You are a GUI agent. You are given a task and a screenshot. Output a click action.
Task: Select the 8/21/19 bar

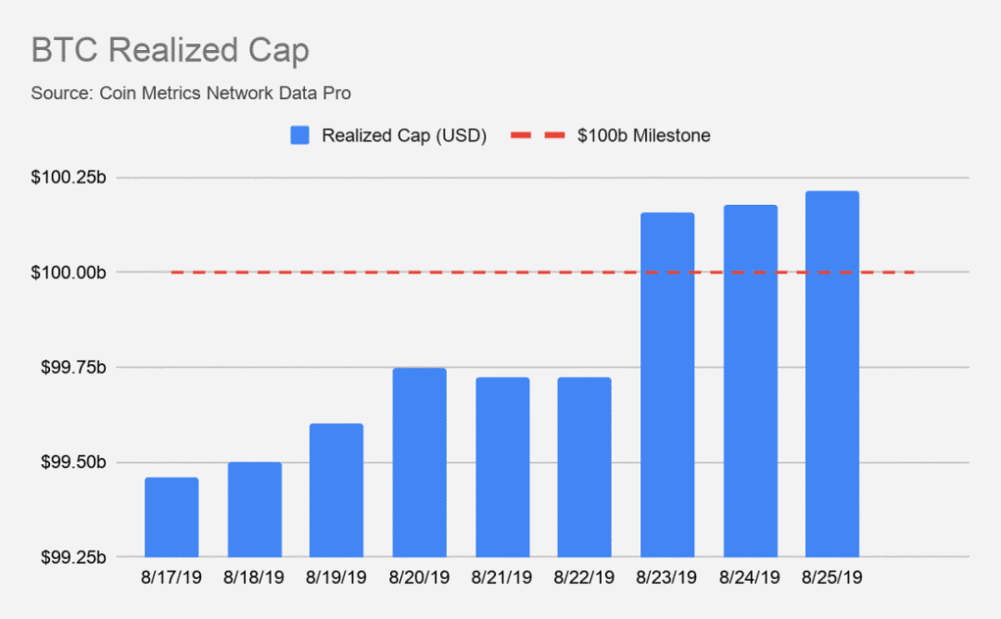point(502,467)
